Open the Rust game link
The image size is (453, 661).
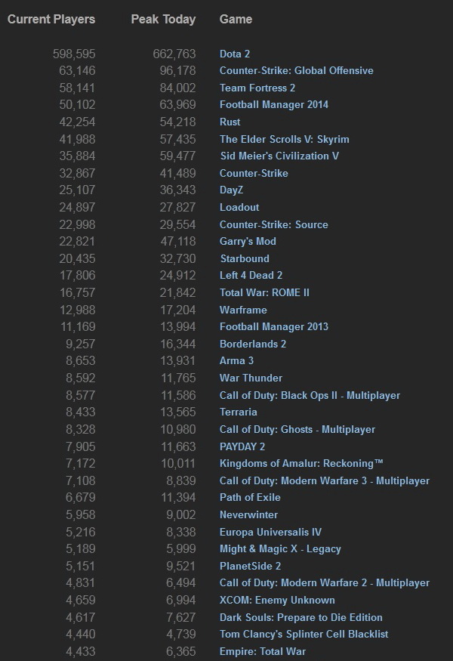tap(230, 122)
